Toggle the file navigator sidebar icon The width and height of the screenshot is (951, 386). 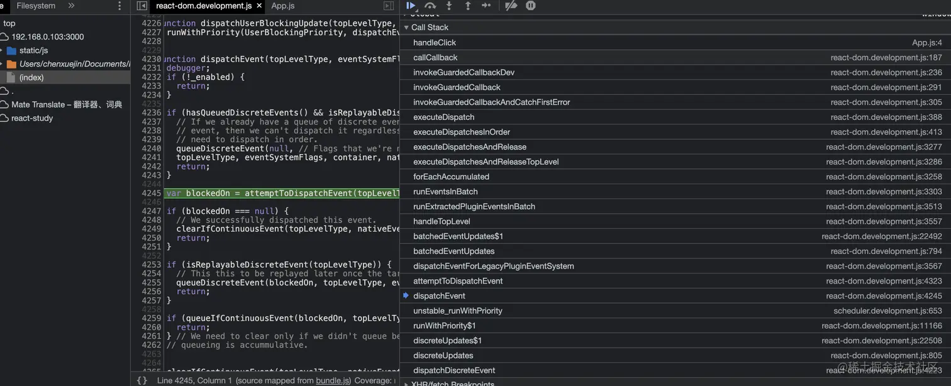(142, 6)
